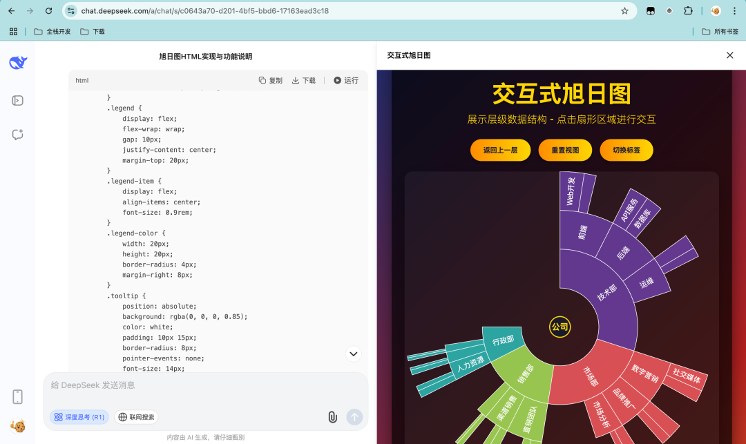The height and width of the screenshot is (444, 746).
Task: Click the 数字营销 segment
Action: point(645,373)
